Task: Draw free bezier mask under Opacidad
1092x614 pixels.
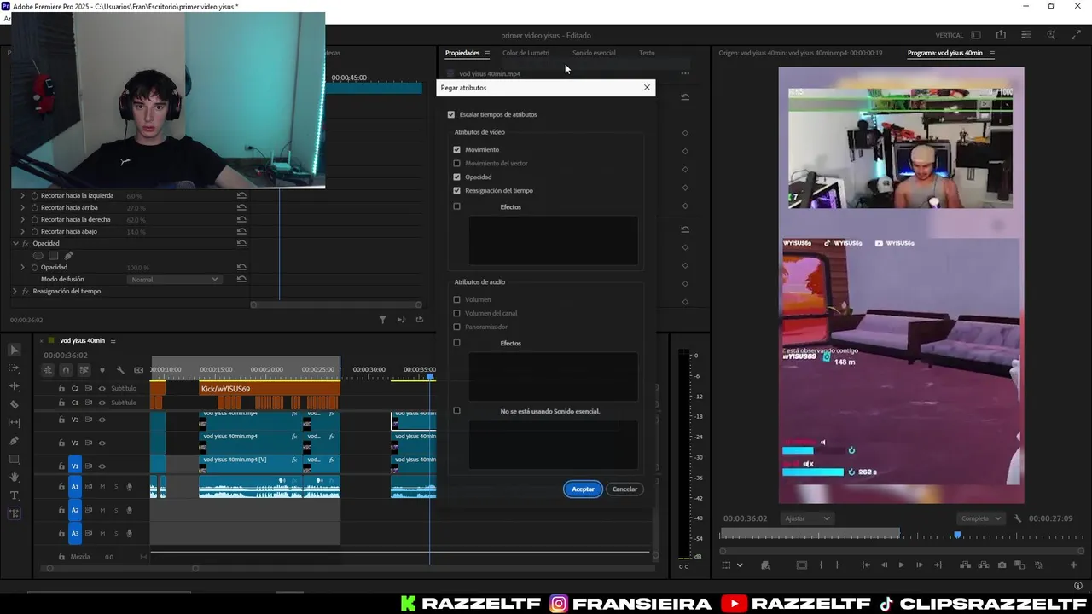Action: click(68, 255)
